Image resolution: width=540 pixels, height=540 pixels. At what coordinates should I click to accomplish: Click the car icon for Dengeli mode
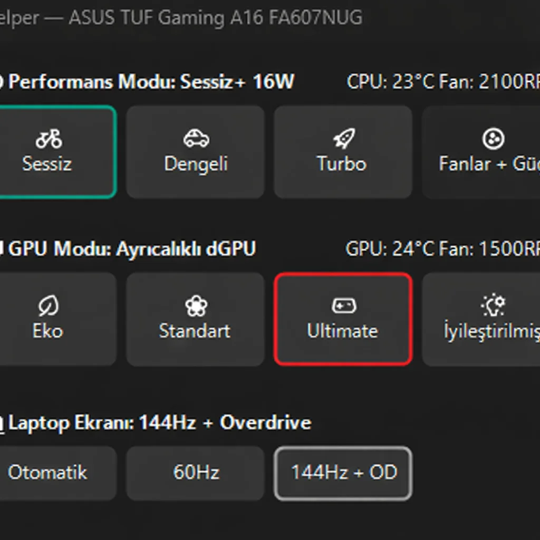(196, 139)
